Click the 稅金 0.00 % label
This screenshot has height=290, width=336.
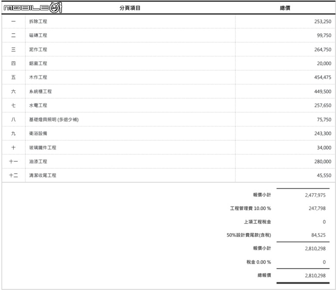pyautogui.click(x=258, y=262)
